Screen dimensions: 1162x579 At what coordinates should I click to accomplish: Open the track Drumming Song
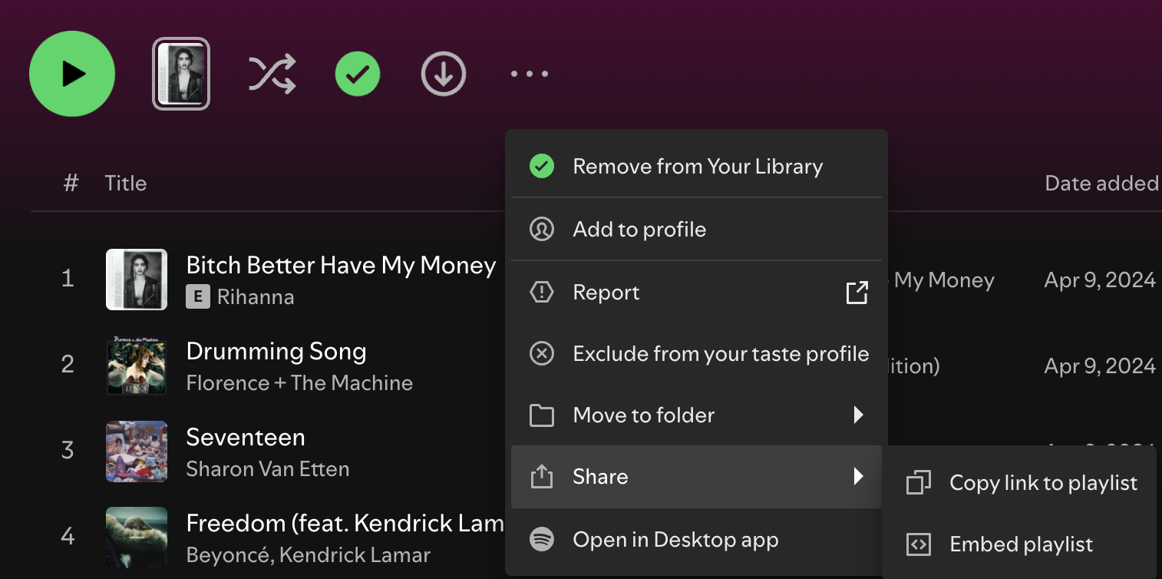pos(276,351)
